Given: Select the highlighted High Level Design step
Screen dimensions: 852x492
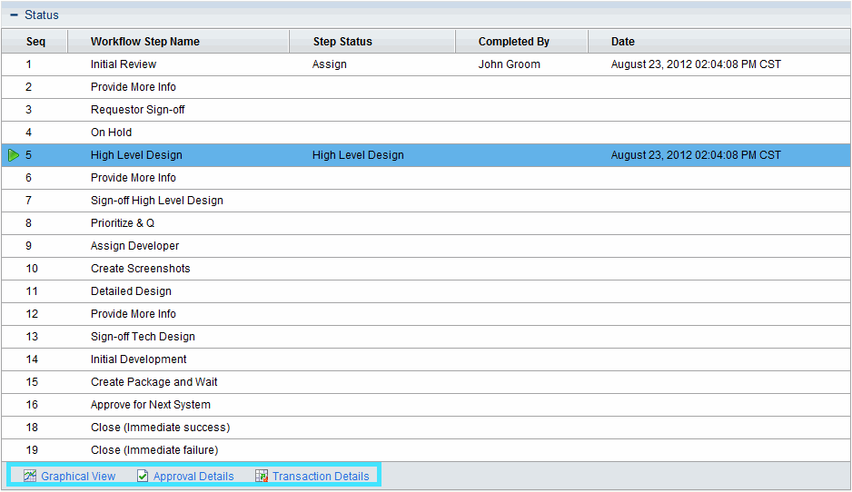Looking at the screenshot, I should pyautogui.click(x=136, y=155).
